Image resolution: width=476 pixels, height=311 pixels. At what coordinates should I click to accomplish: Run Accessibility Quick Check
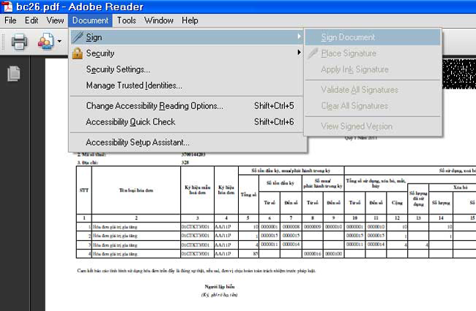pyautogui.click(x=187, y=122)
